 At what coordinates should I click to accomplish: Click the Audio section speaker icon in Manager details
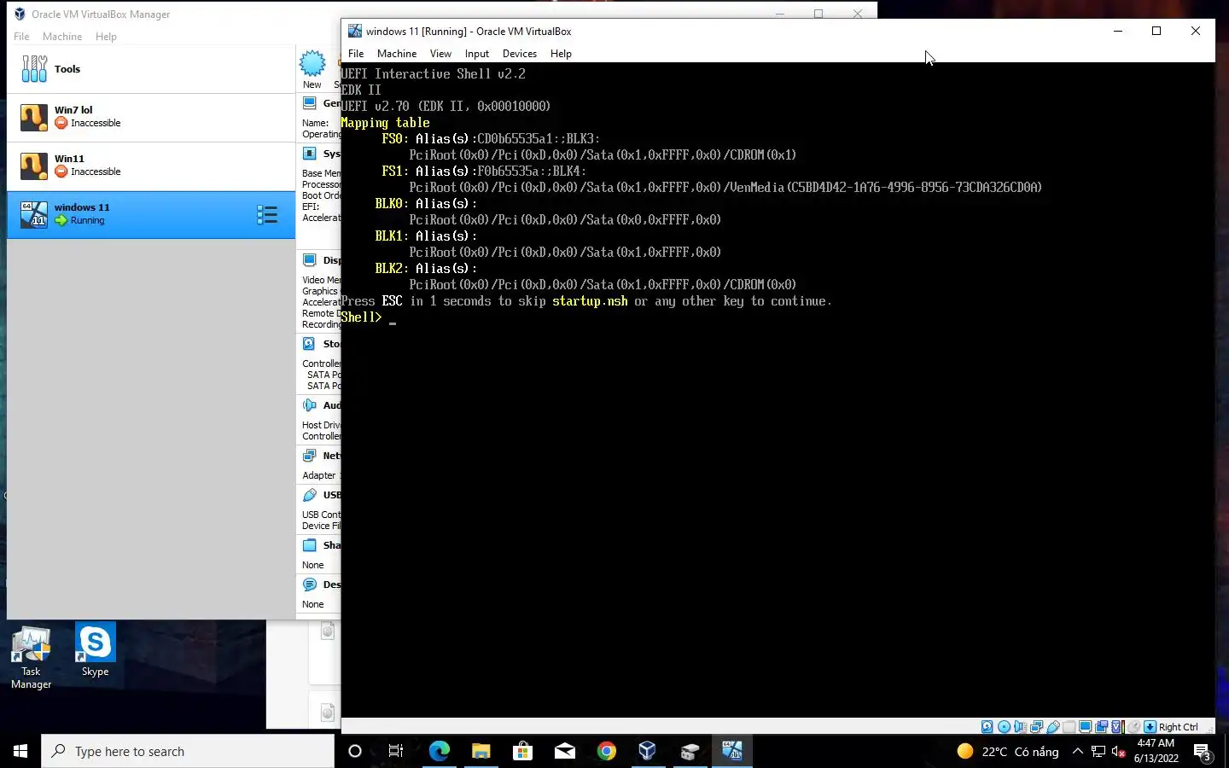(x=309, y=405)
